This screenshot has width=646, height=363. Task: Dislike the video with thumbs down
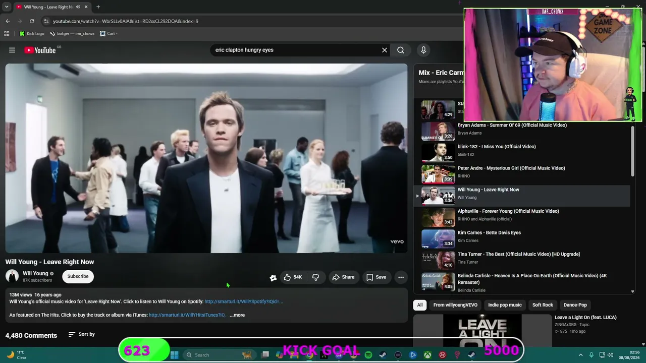(x=316, y=277)
